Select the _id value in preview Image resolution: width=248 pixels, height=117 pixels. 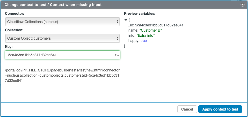[x=159, y=25]
